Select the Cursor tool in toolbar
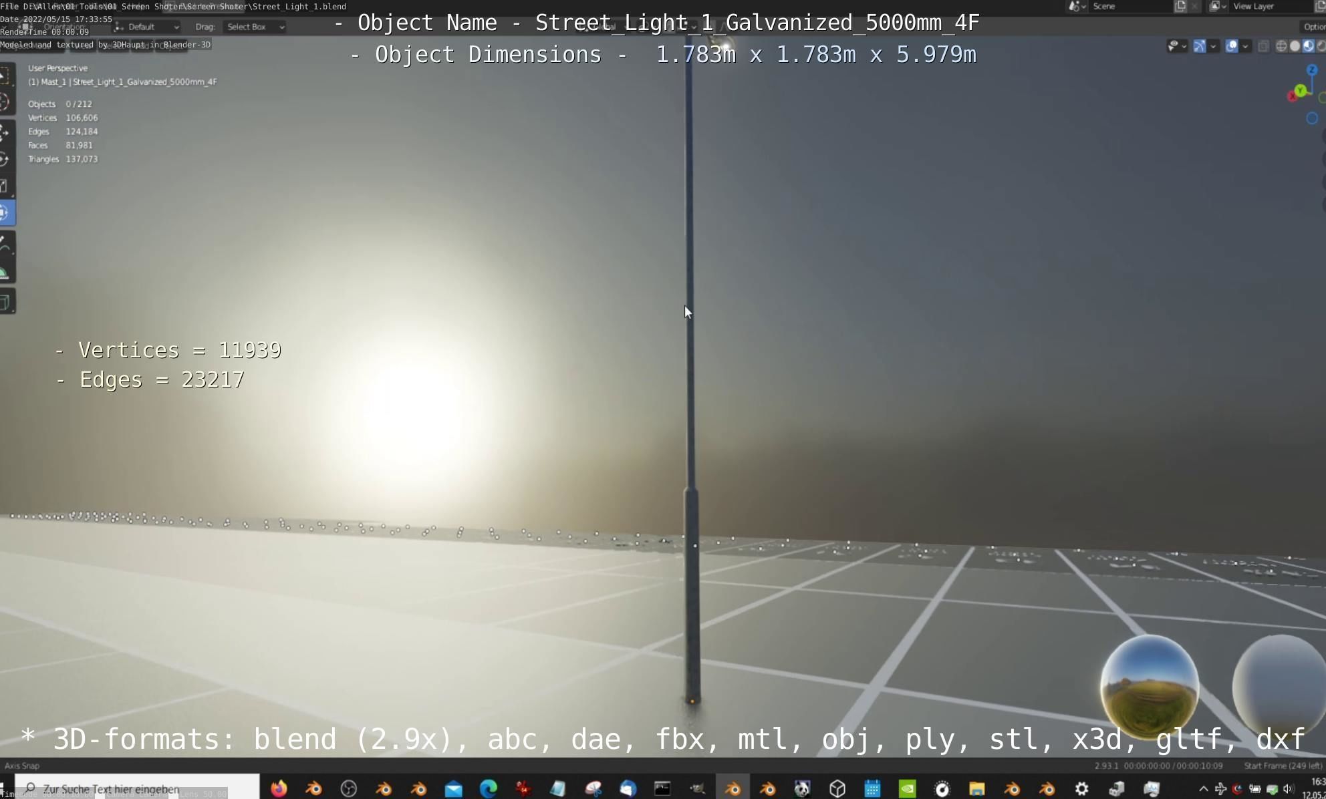The width and height of the screenshot is (1326, 799). (x=5, y=103)
